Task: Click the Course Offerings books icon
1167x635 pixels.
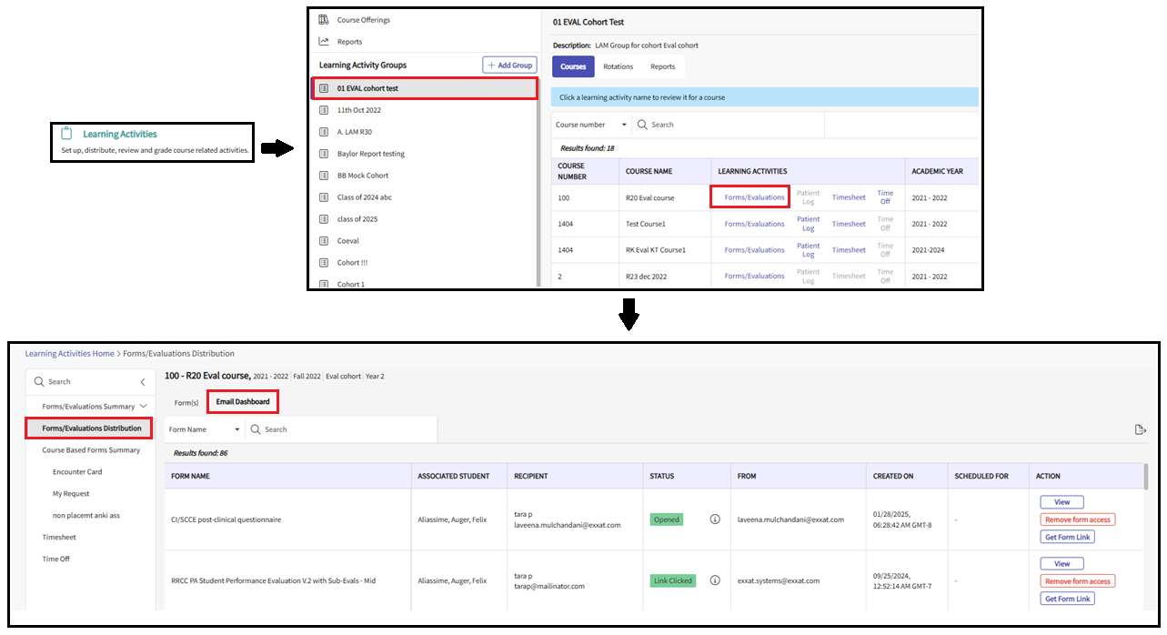Action: pos(324,20)
